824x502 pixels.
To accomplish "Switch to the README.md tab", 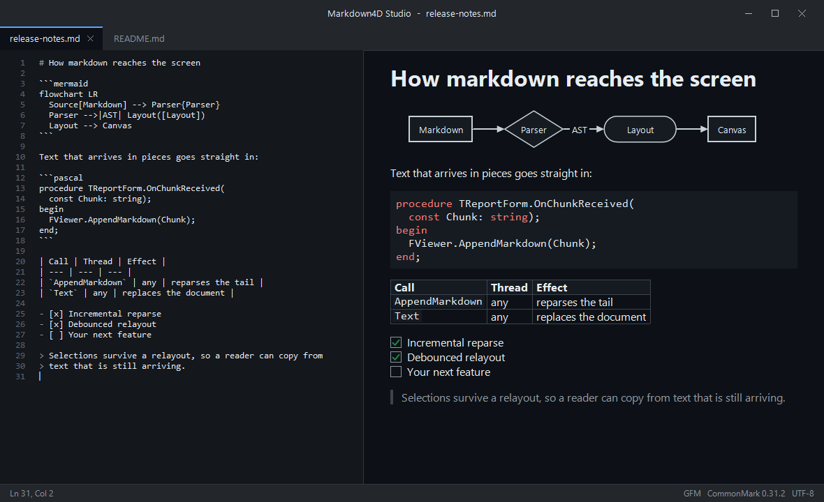I will tap(139, 39).
